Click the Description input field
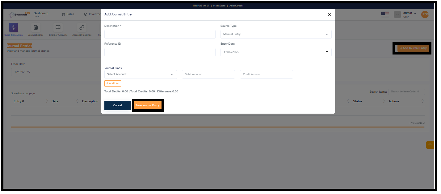 pyautogui.click(x=160, y=34)
